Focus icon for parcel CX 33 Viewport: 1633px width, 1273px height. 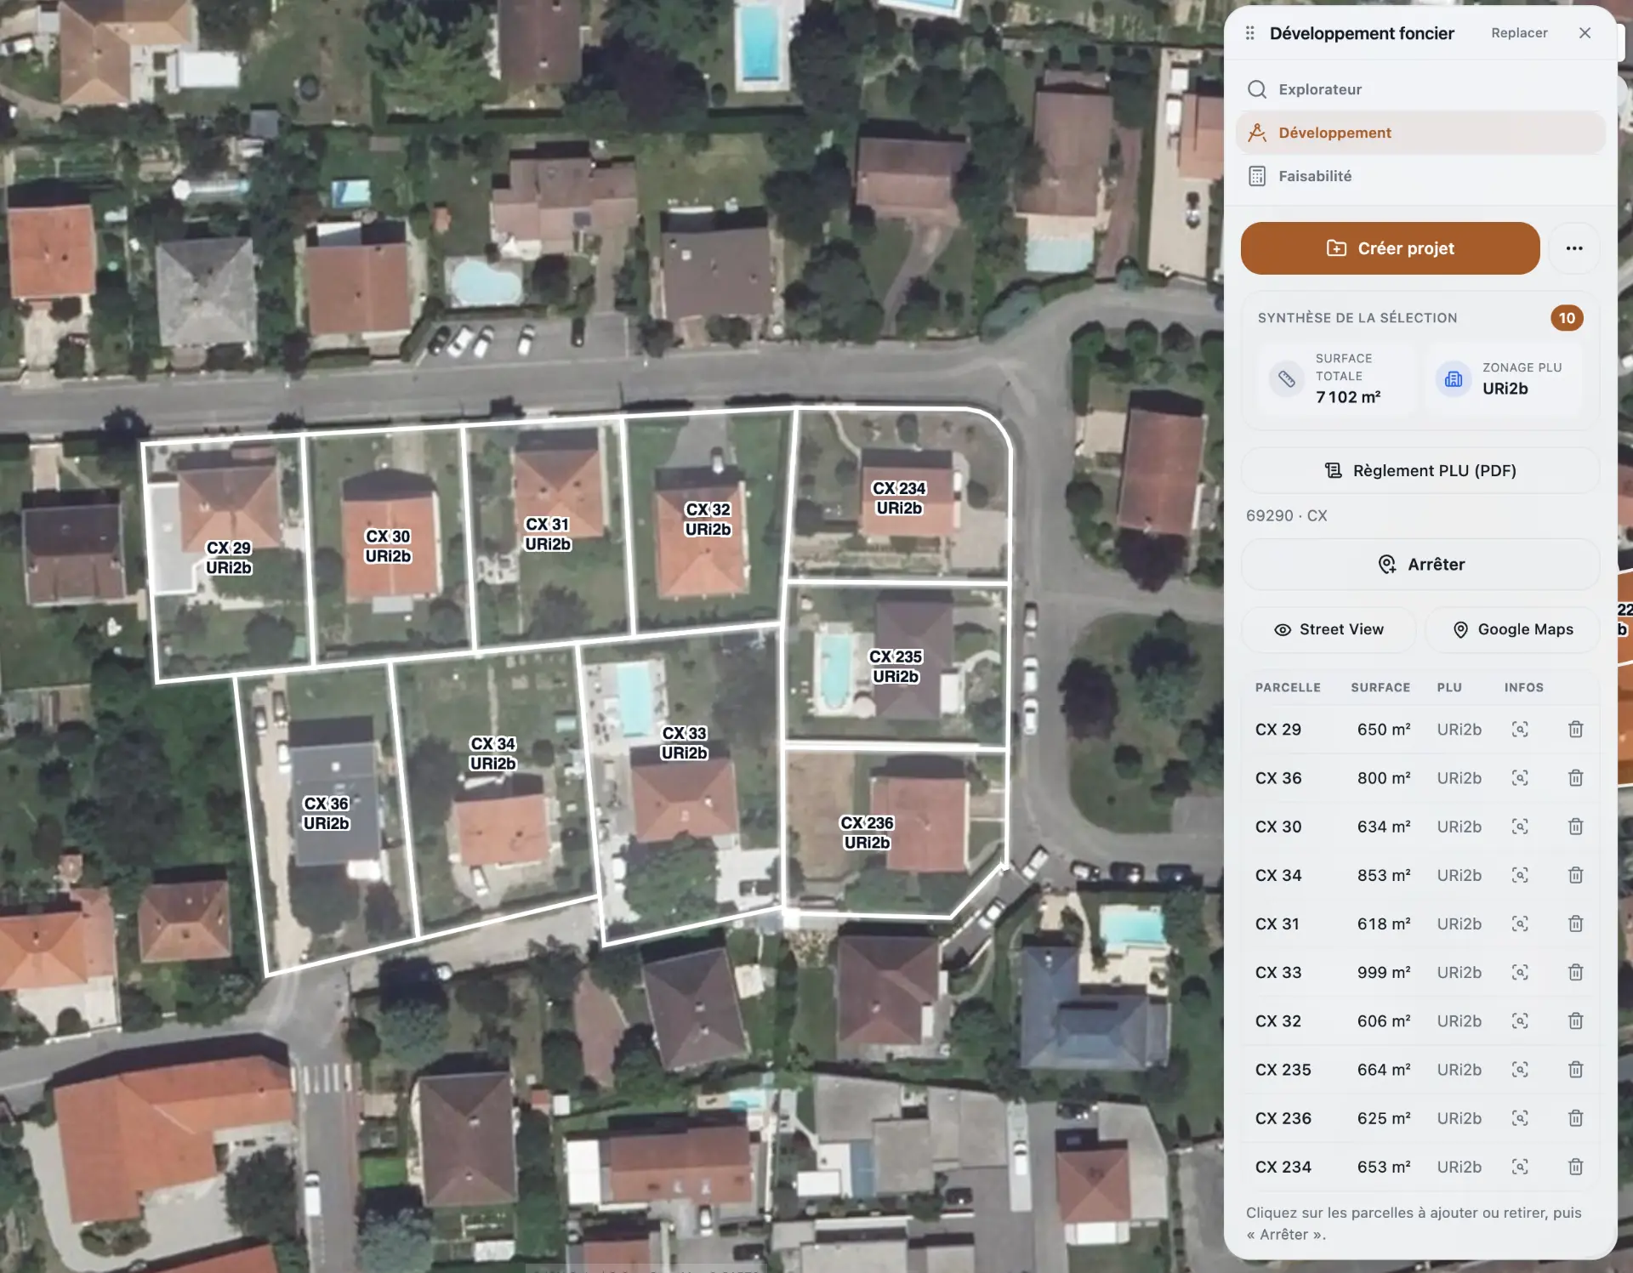tap(1520, 972)
